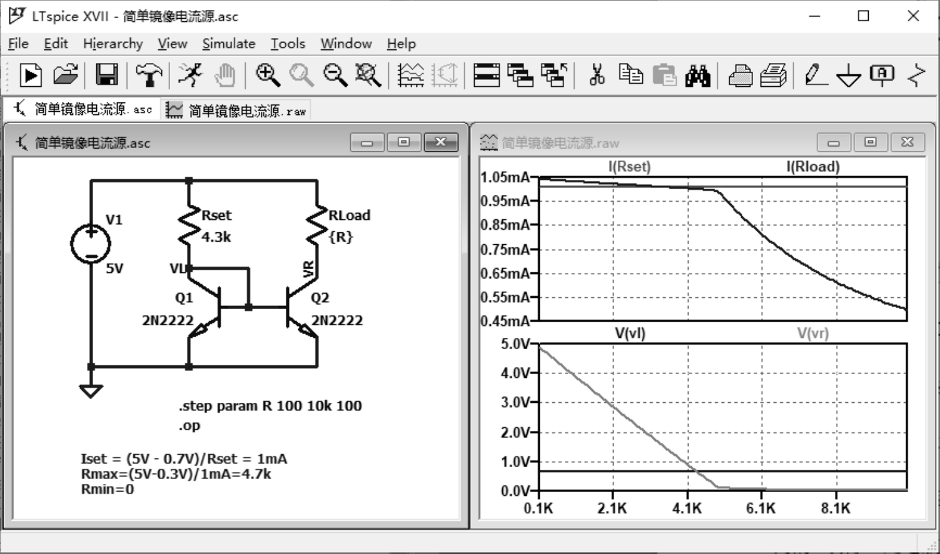Open the Window menu
This screenshot has height=554, width=940.
click(x=346, y=44)
